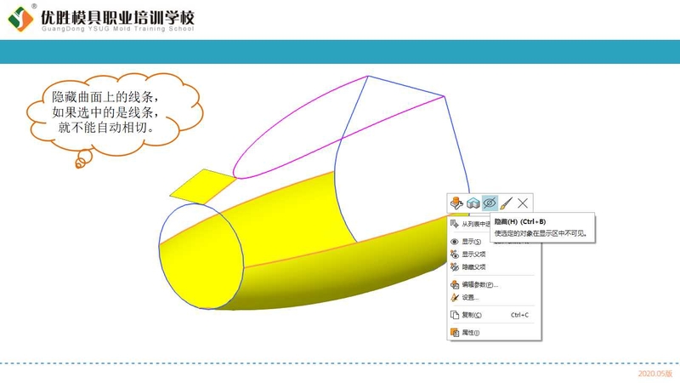Select the small yellow planar face
680x383 pixels.
(x=203, y=186)
